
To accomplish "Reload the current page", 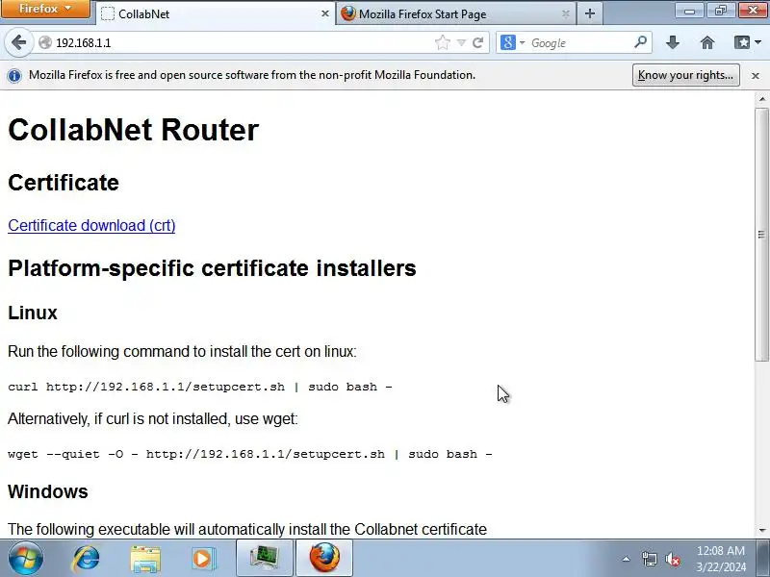I will [477, 42].
